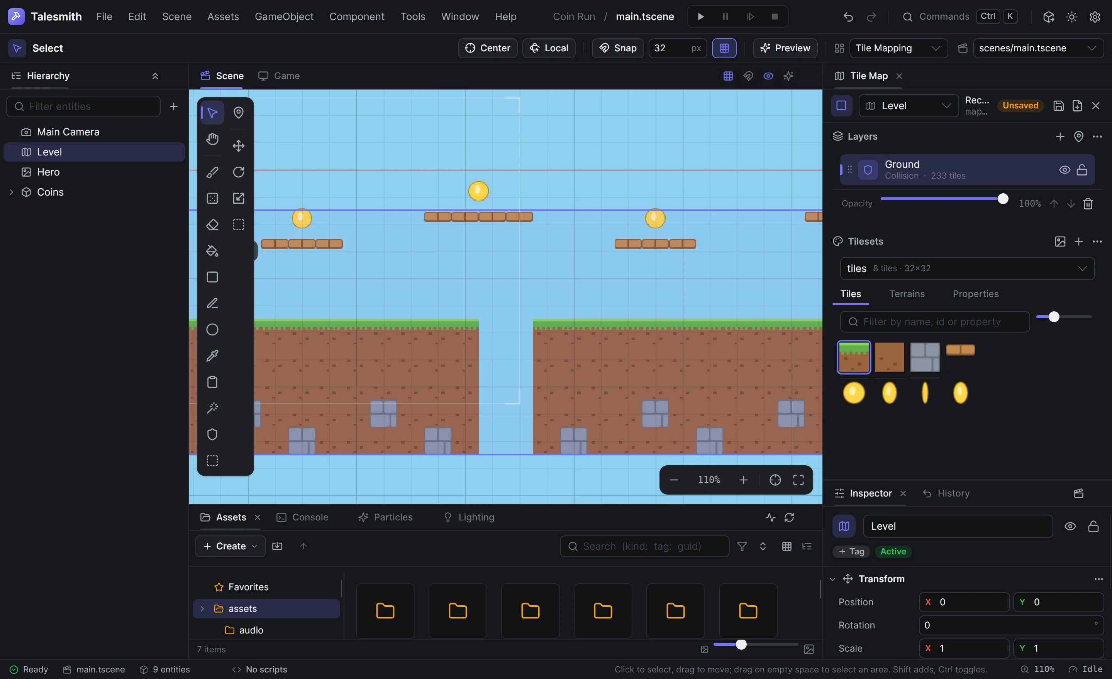Viewport: 1112px width, 679px height.
Task: Open the scenes/main.tscene dropdown
Action: click(x=1038, y=48)
